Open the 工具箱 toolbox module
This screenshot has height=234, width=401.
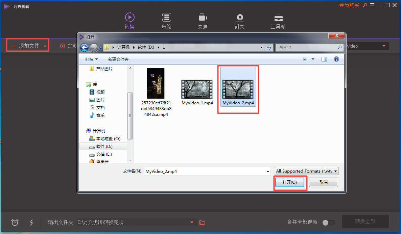(278, 21)
